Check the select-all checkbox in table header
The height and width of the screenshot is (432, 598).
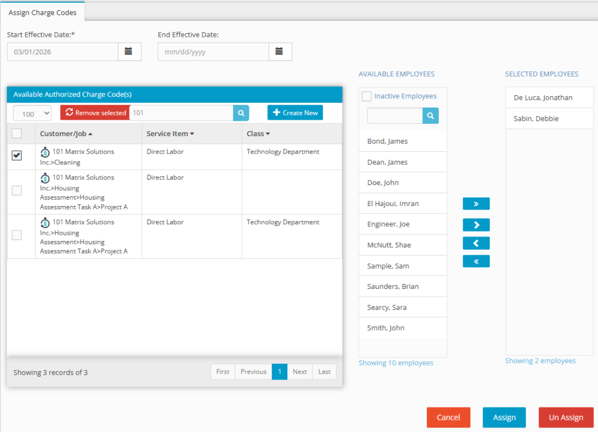(16, 133)
